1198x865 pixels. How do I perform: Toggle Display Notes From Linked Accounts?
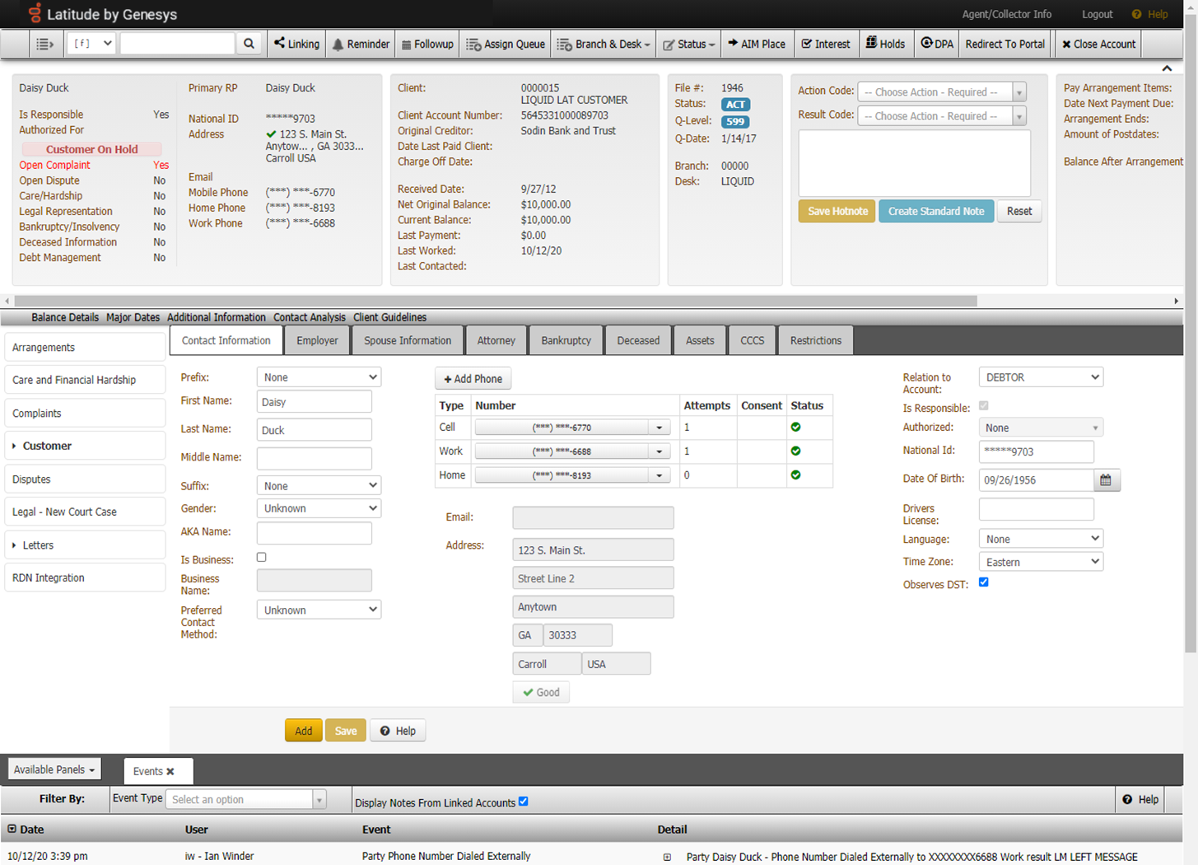pyautogui.click(x=523, y=802)
